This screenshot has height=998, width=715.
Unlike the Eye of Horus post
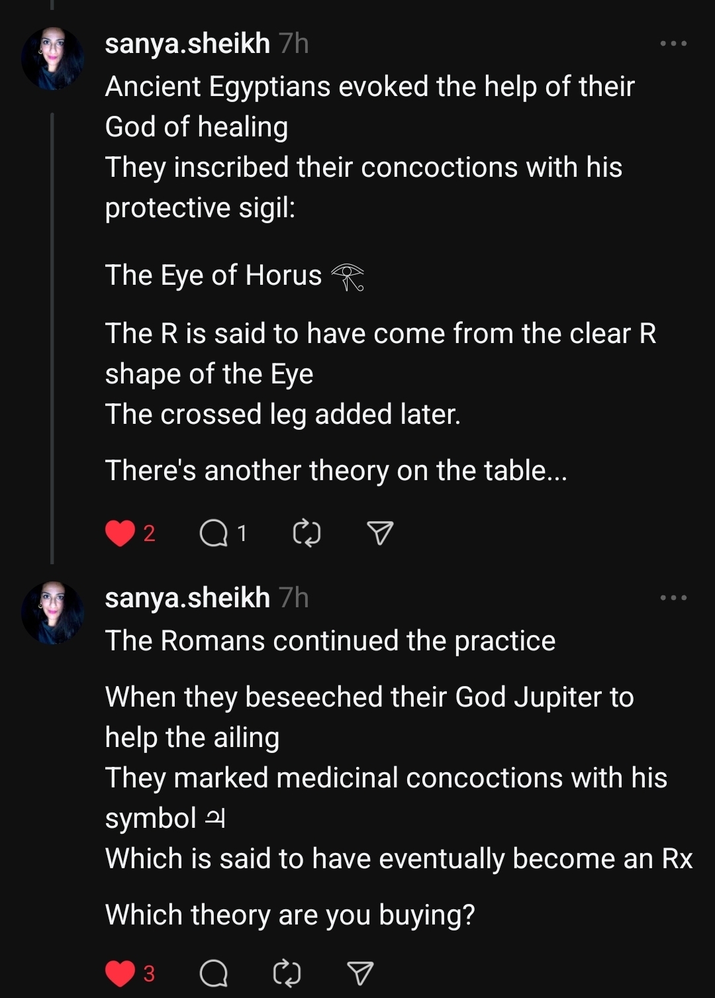(x=120, y=533)
